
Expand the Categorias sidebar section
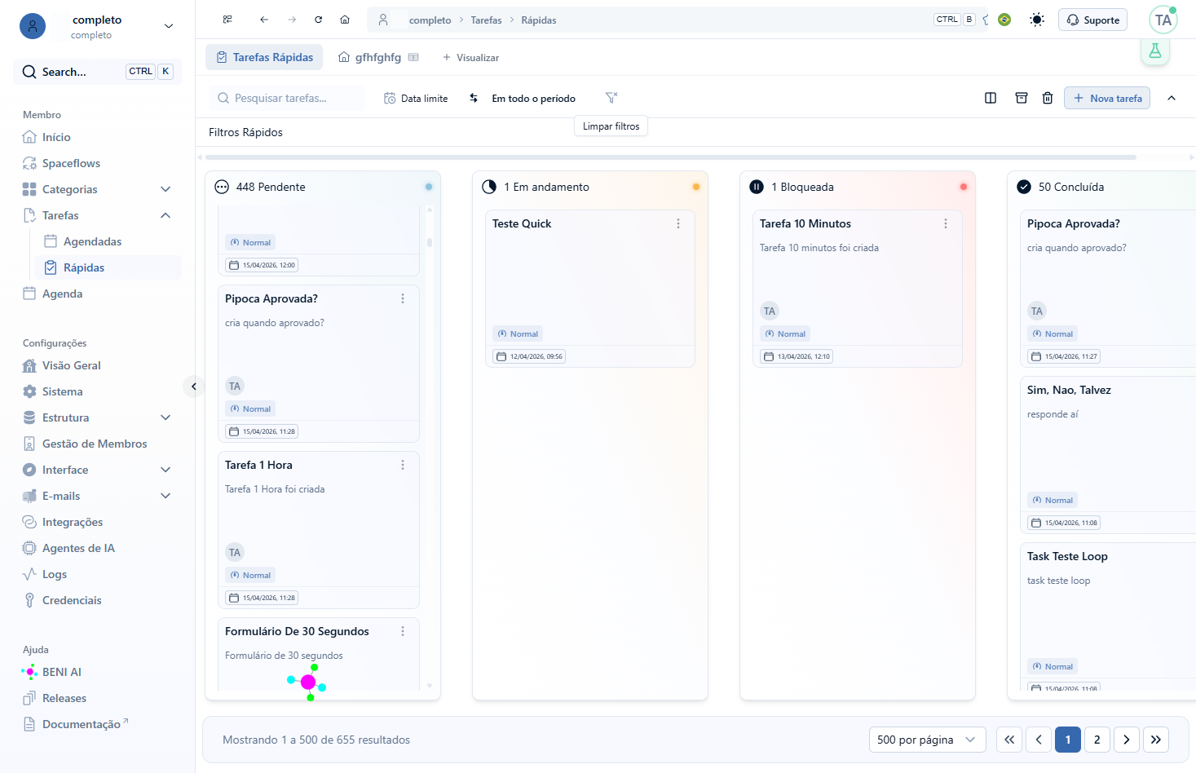[x=165, y=189]
